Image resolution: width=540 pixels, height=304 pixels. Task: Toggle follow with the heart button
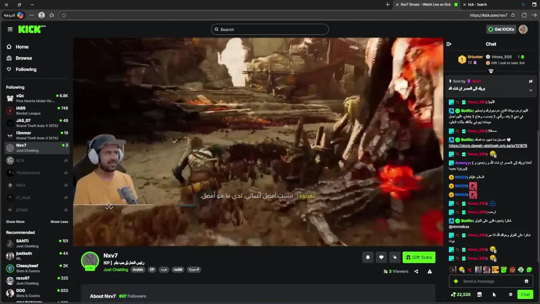[381, 257]
